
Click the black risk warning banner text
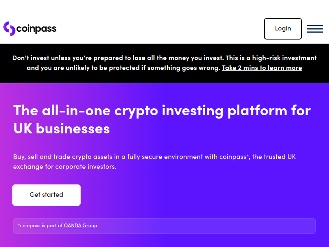coord(164,63)
